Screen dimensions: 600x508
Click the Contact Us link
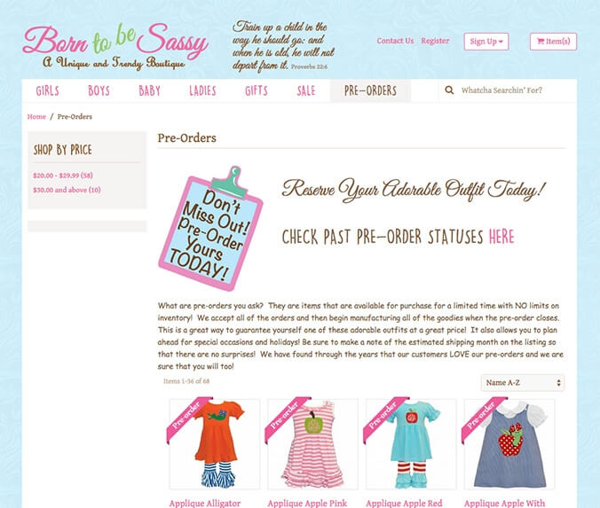click(x=395, y=41)
